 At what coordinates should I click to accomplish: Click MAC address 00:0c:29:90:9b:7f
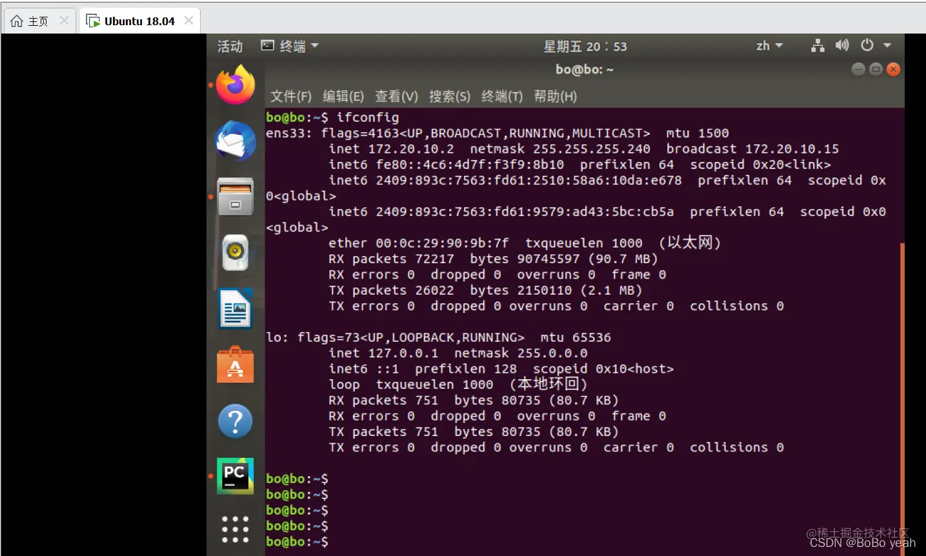pyautogui.click(x=442, y=243)
